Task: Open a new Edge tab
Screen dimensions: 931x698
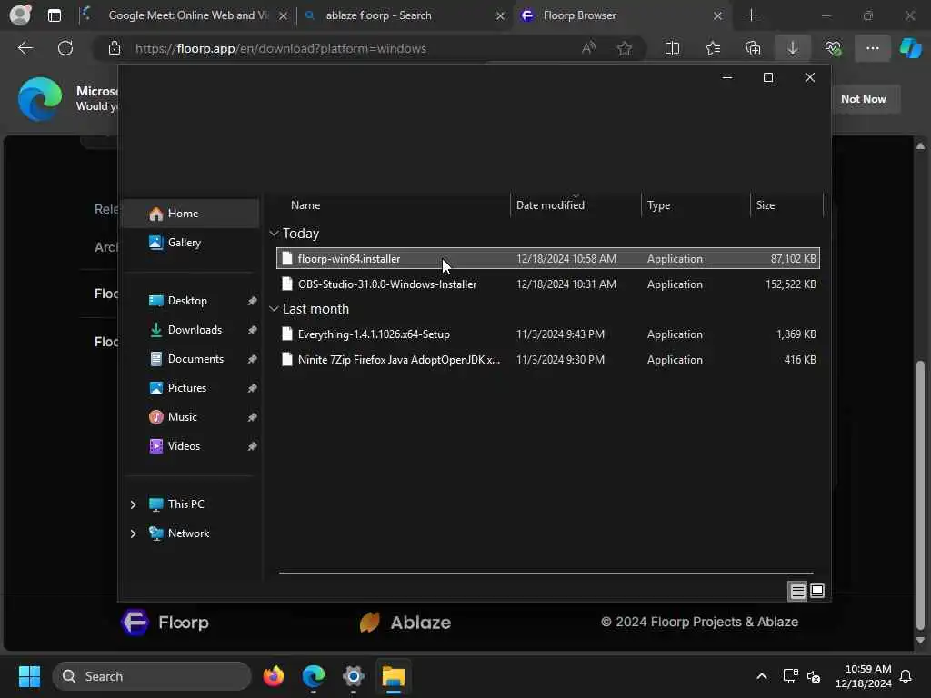Action: coord(751,15)
